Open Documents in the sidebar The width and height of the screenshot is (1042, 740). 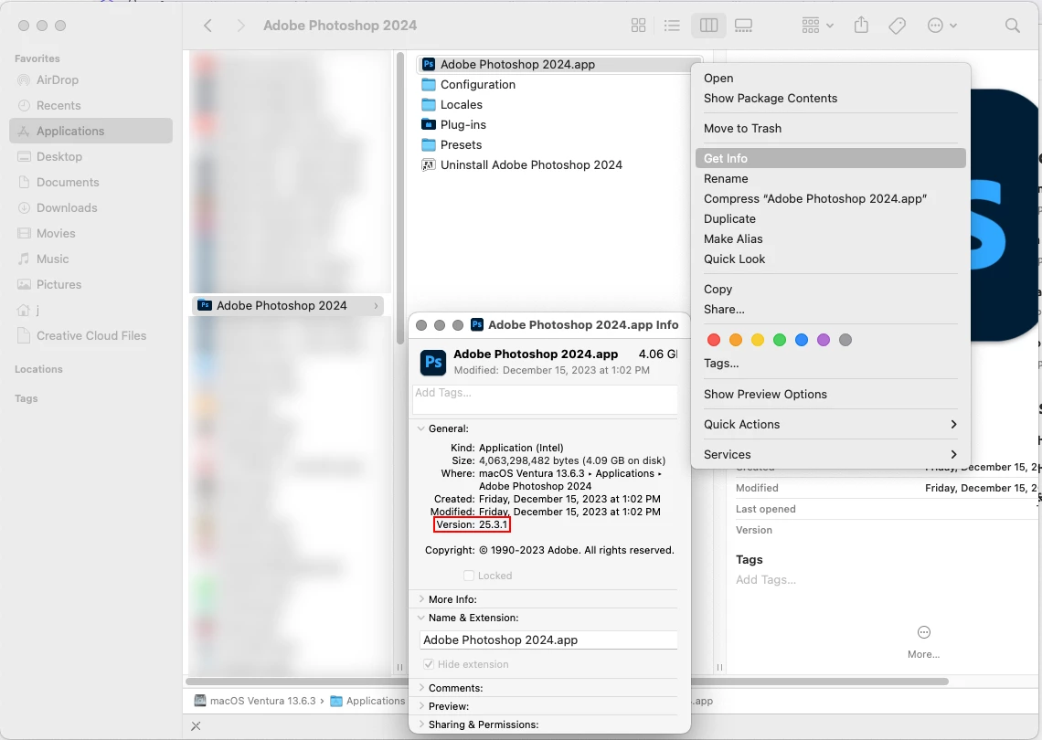91,182
